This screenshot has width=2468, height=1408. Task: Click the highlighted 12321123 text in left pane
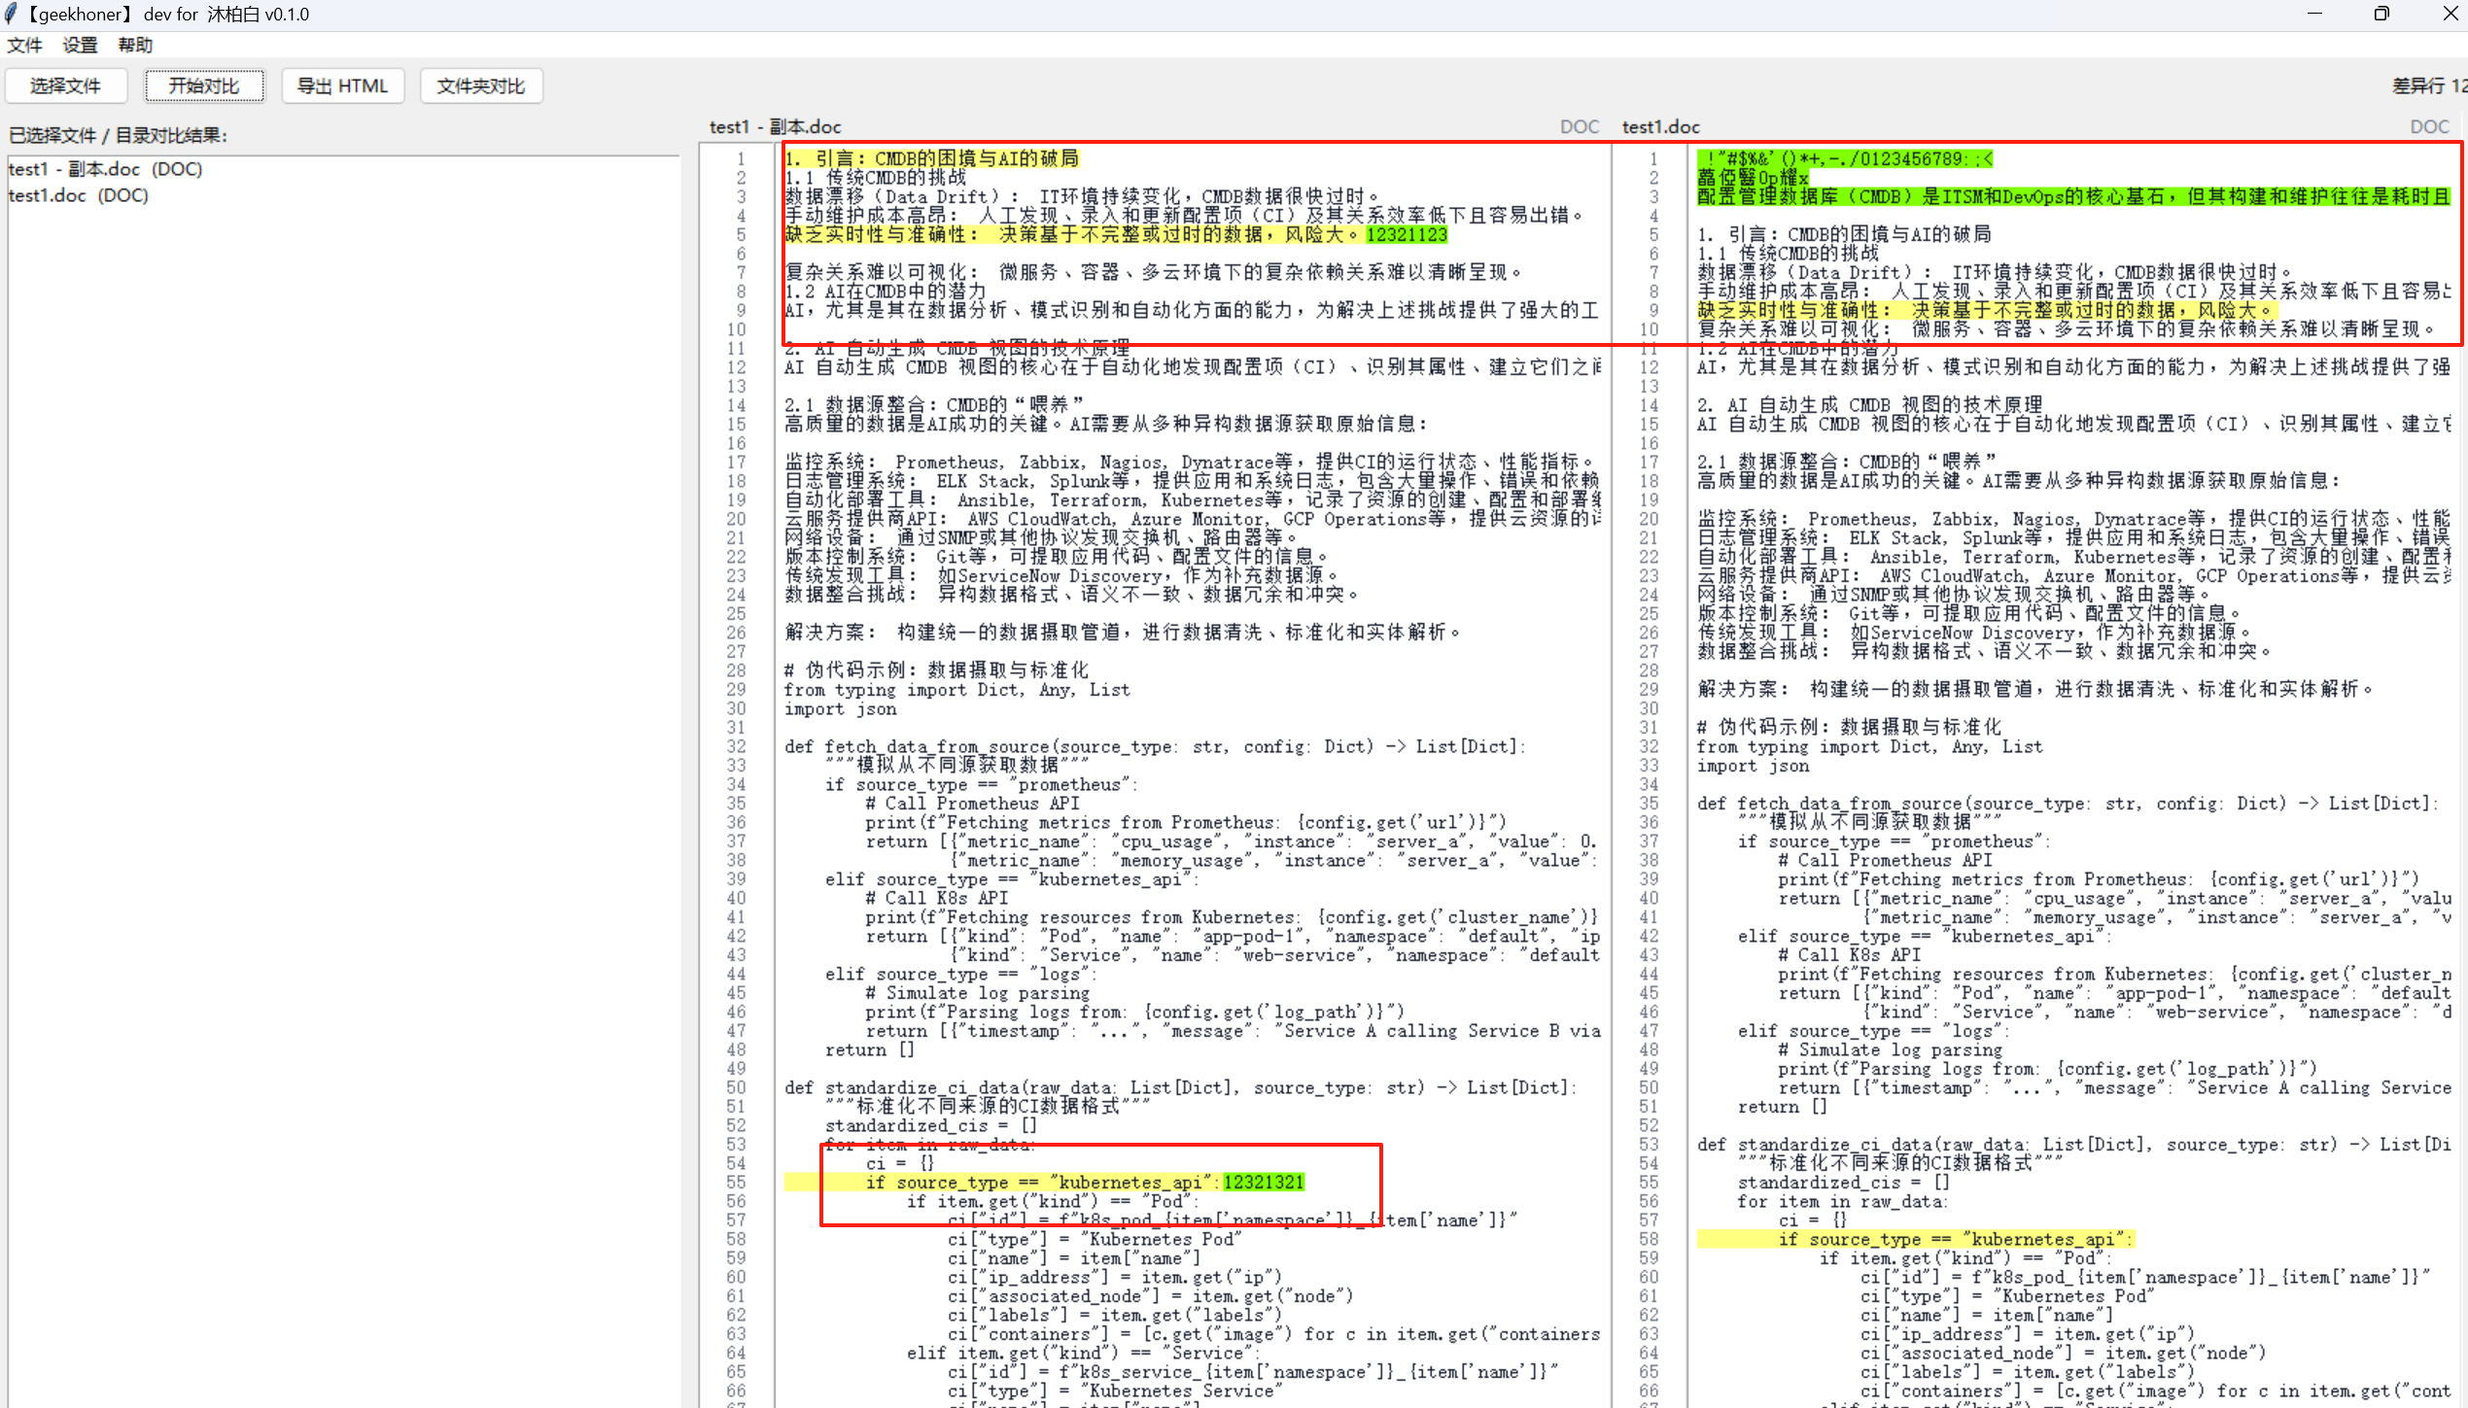coord(1406,234)
